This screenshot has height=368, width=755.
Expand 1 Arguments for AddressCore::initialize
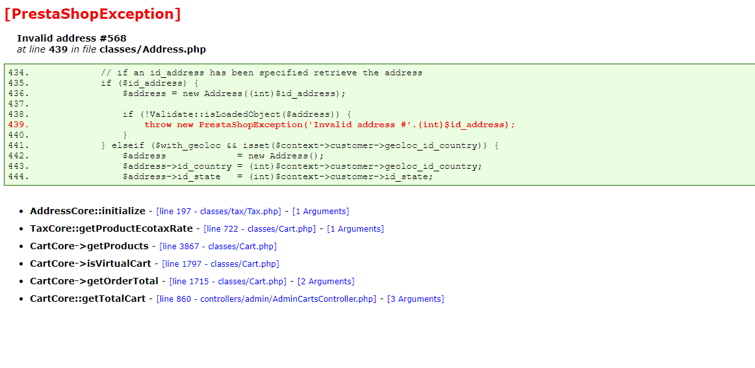[321, 211]
